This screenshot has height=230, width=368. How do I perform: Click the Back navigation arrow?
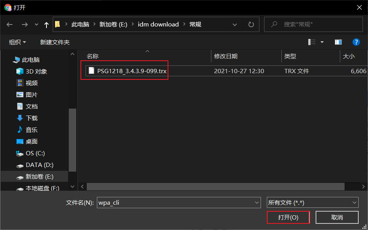coord(10,25)
